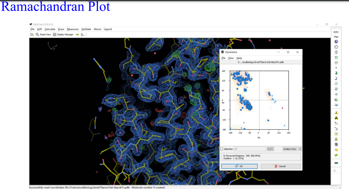Open Dynarama Help menu
This screenshot has width=349, height=194.
(239, 58)
